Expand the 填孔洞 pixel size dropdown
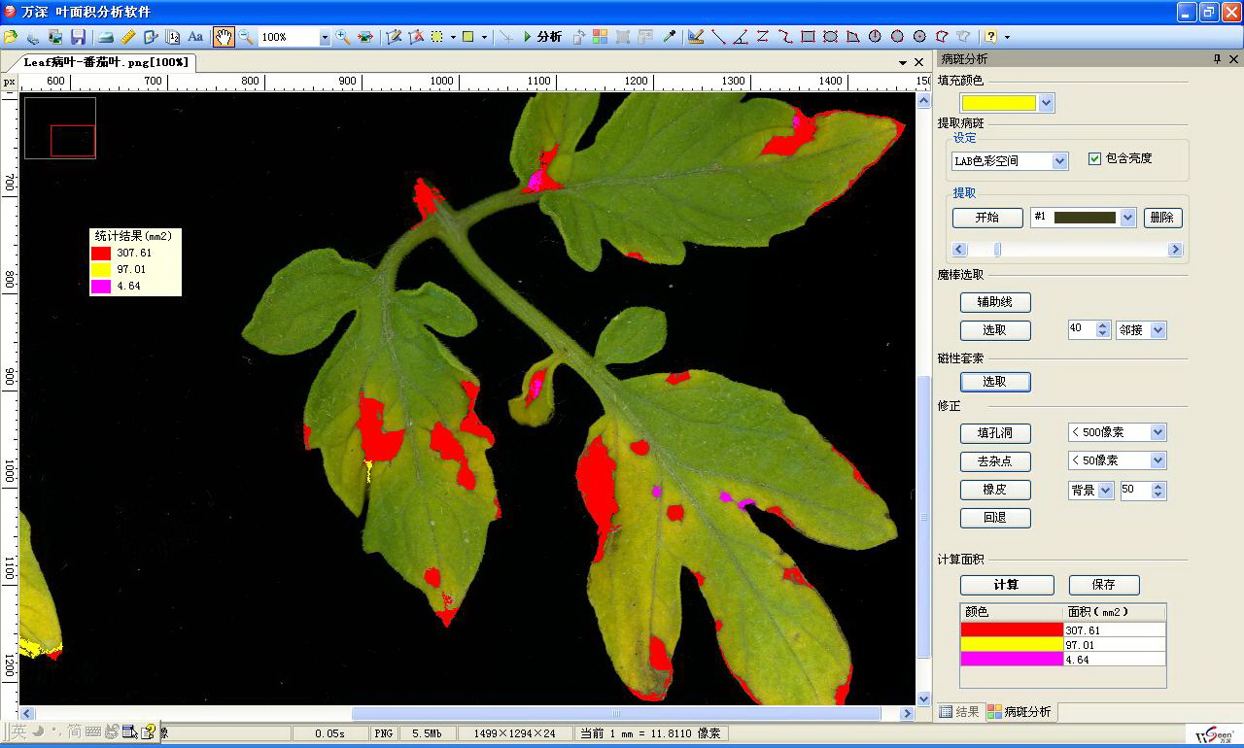 coord(1157,432)
